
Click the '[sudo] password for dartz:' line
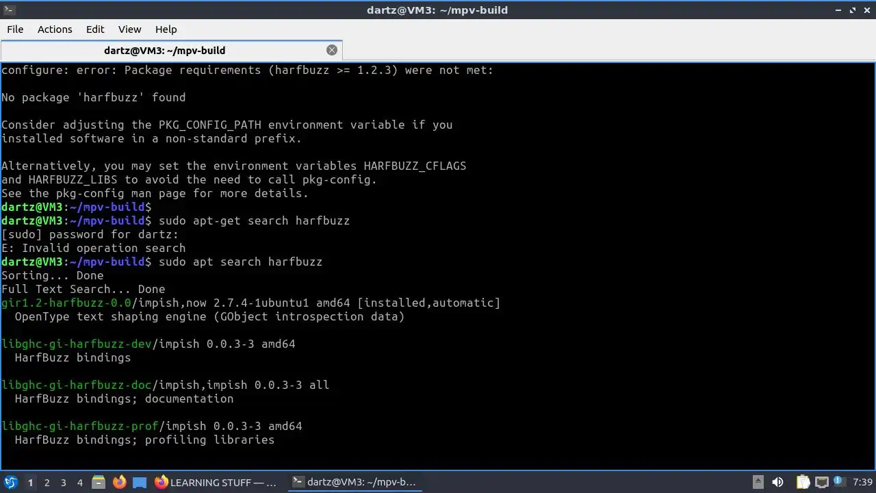pos(90,234)
